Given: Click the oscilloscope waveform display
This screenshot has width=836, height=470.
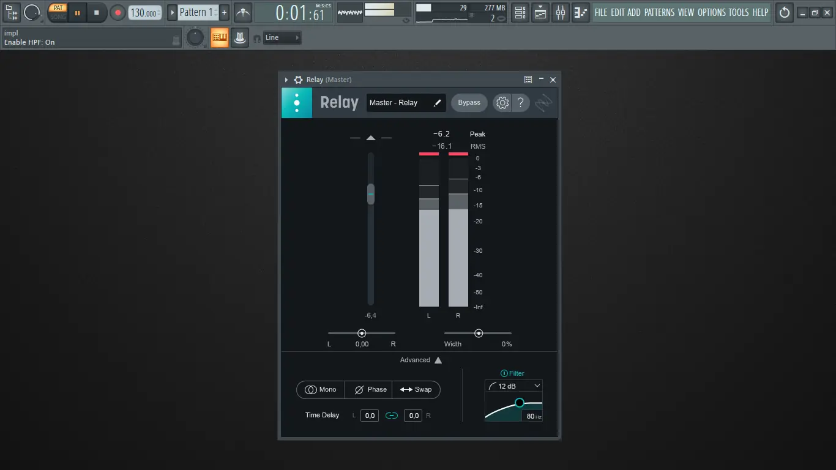Looking at the screenshot, I should click(x=349, y=12).
